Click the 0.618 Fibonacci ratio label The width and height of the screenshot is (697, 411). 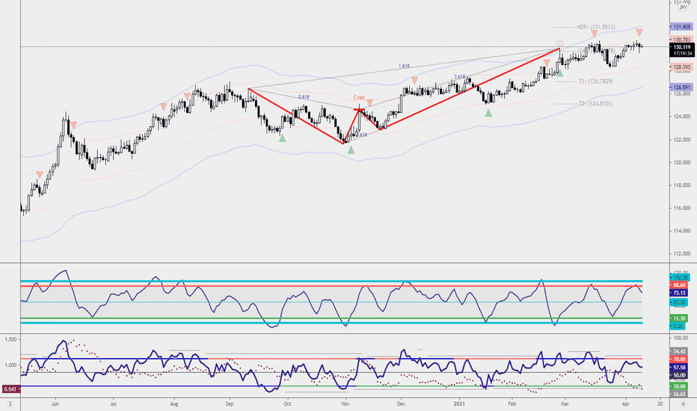pos(304,97)
